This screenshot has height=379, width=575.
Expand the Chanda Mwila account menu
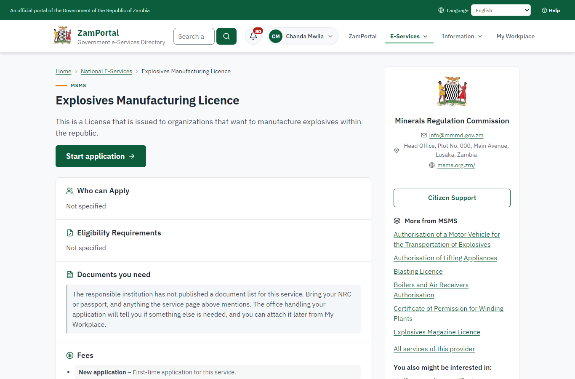click(303, 36)
